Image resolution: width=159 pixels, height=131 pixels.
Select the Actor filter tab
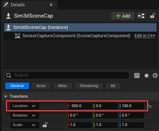[41, 86]
